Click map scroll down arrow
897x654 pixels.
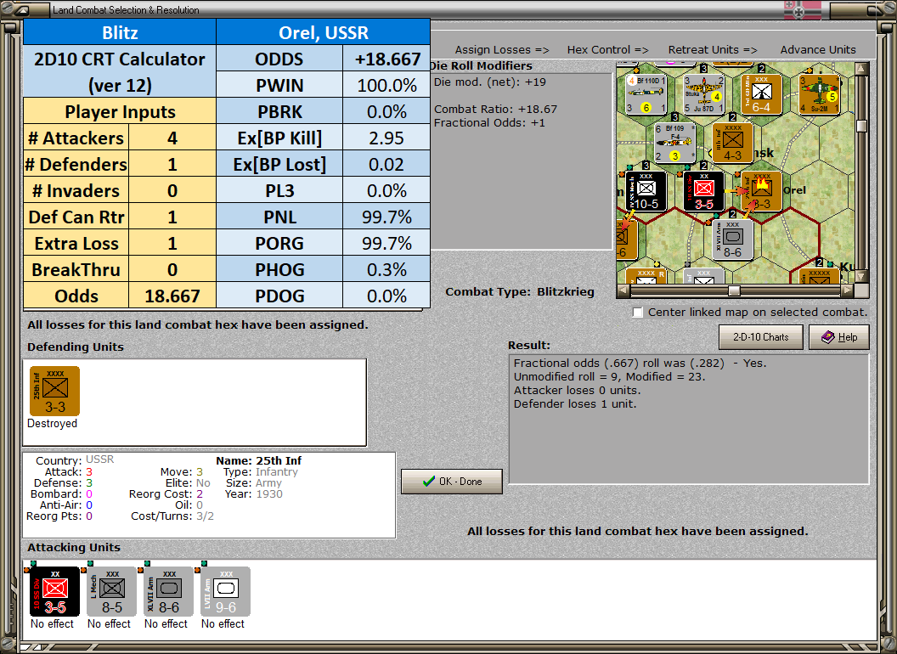[x=861, y=276]
